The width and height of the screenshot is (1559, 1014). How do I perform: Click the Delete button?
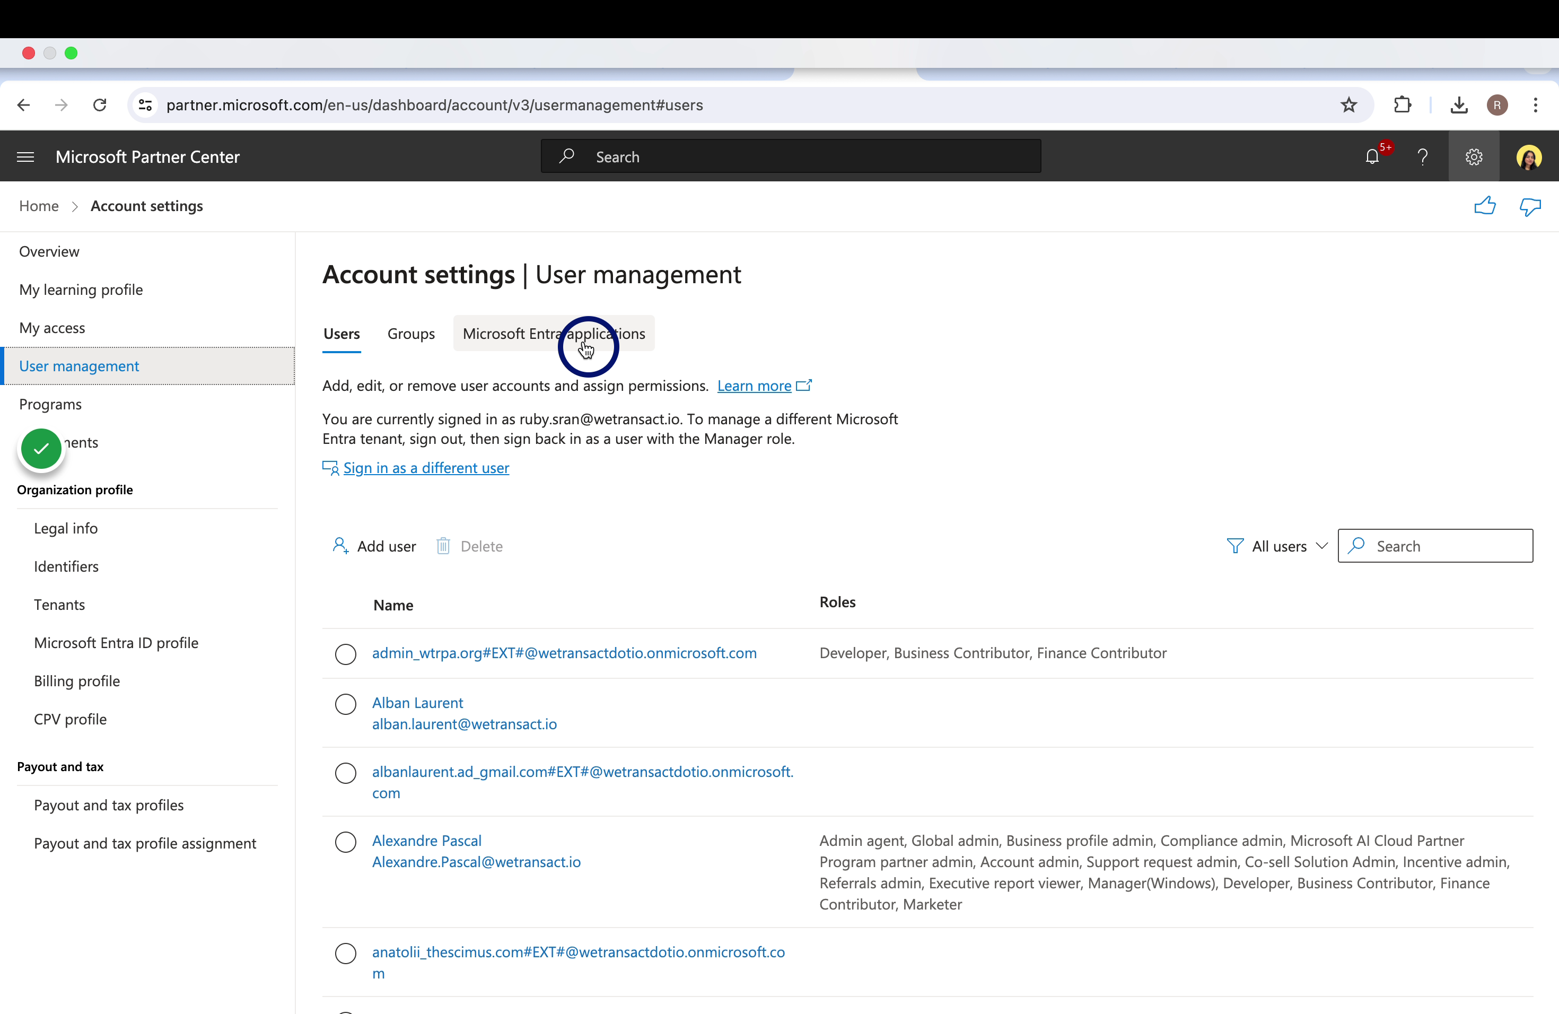(x=470, y=546)
